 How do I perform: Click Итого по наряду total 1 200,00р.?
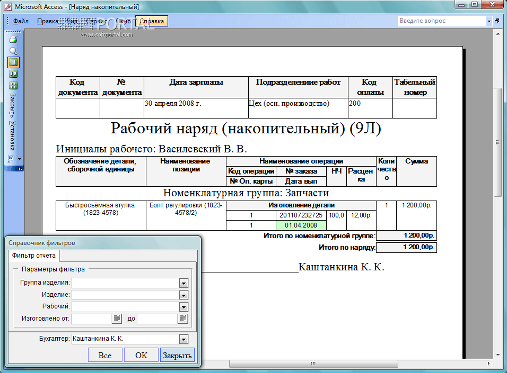pyautogui.click(x=406, y=247)
